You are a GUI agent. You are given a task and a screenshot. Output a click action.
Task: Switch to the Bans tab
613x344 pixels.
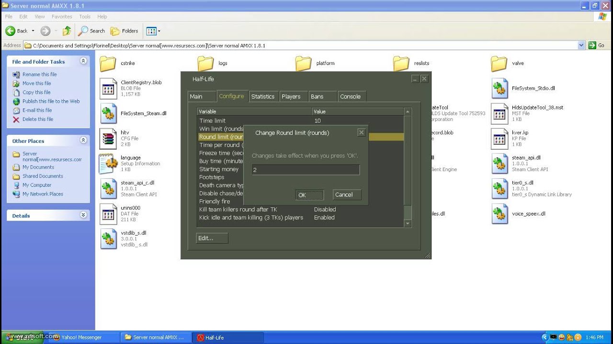[x=322, y=97]
